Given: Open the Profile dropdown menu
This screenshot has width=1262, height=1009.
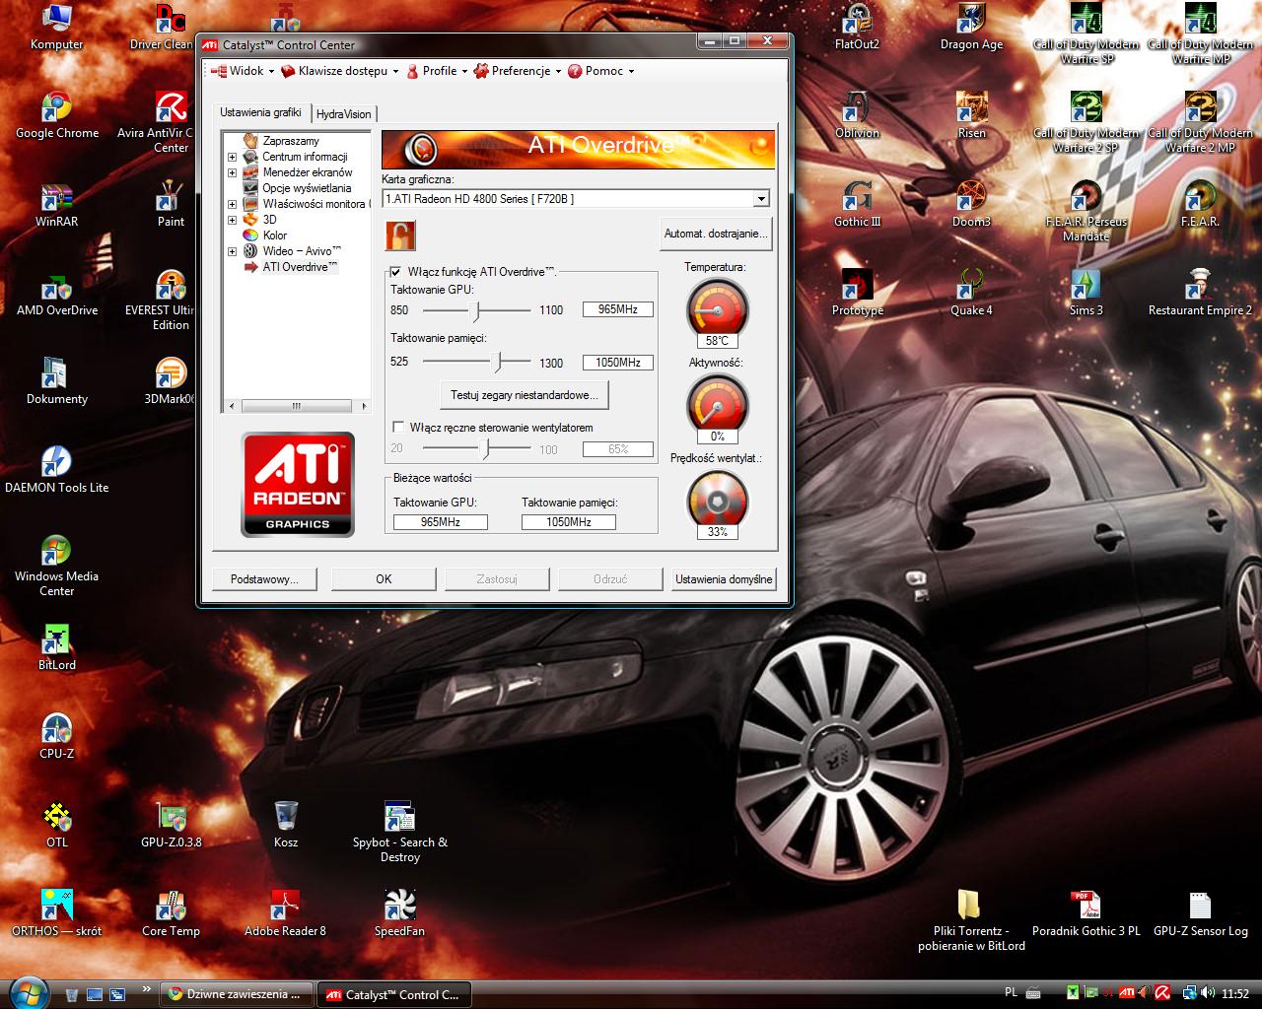Looking at the screenshot, I should click(x=437, y=71).
